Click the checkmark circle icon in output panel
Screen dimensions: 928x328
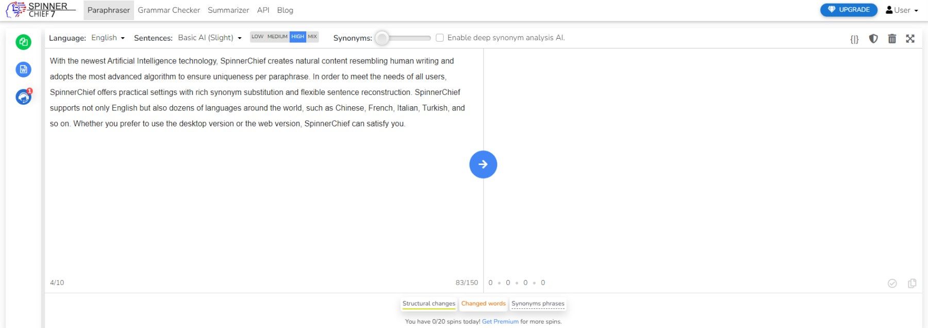coord(892,283)
